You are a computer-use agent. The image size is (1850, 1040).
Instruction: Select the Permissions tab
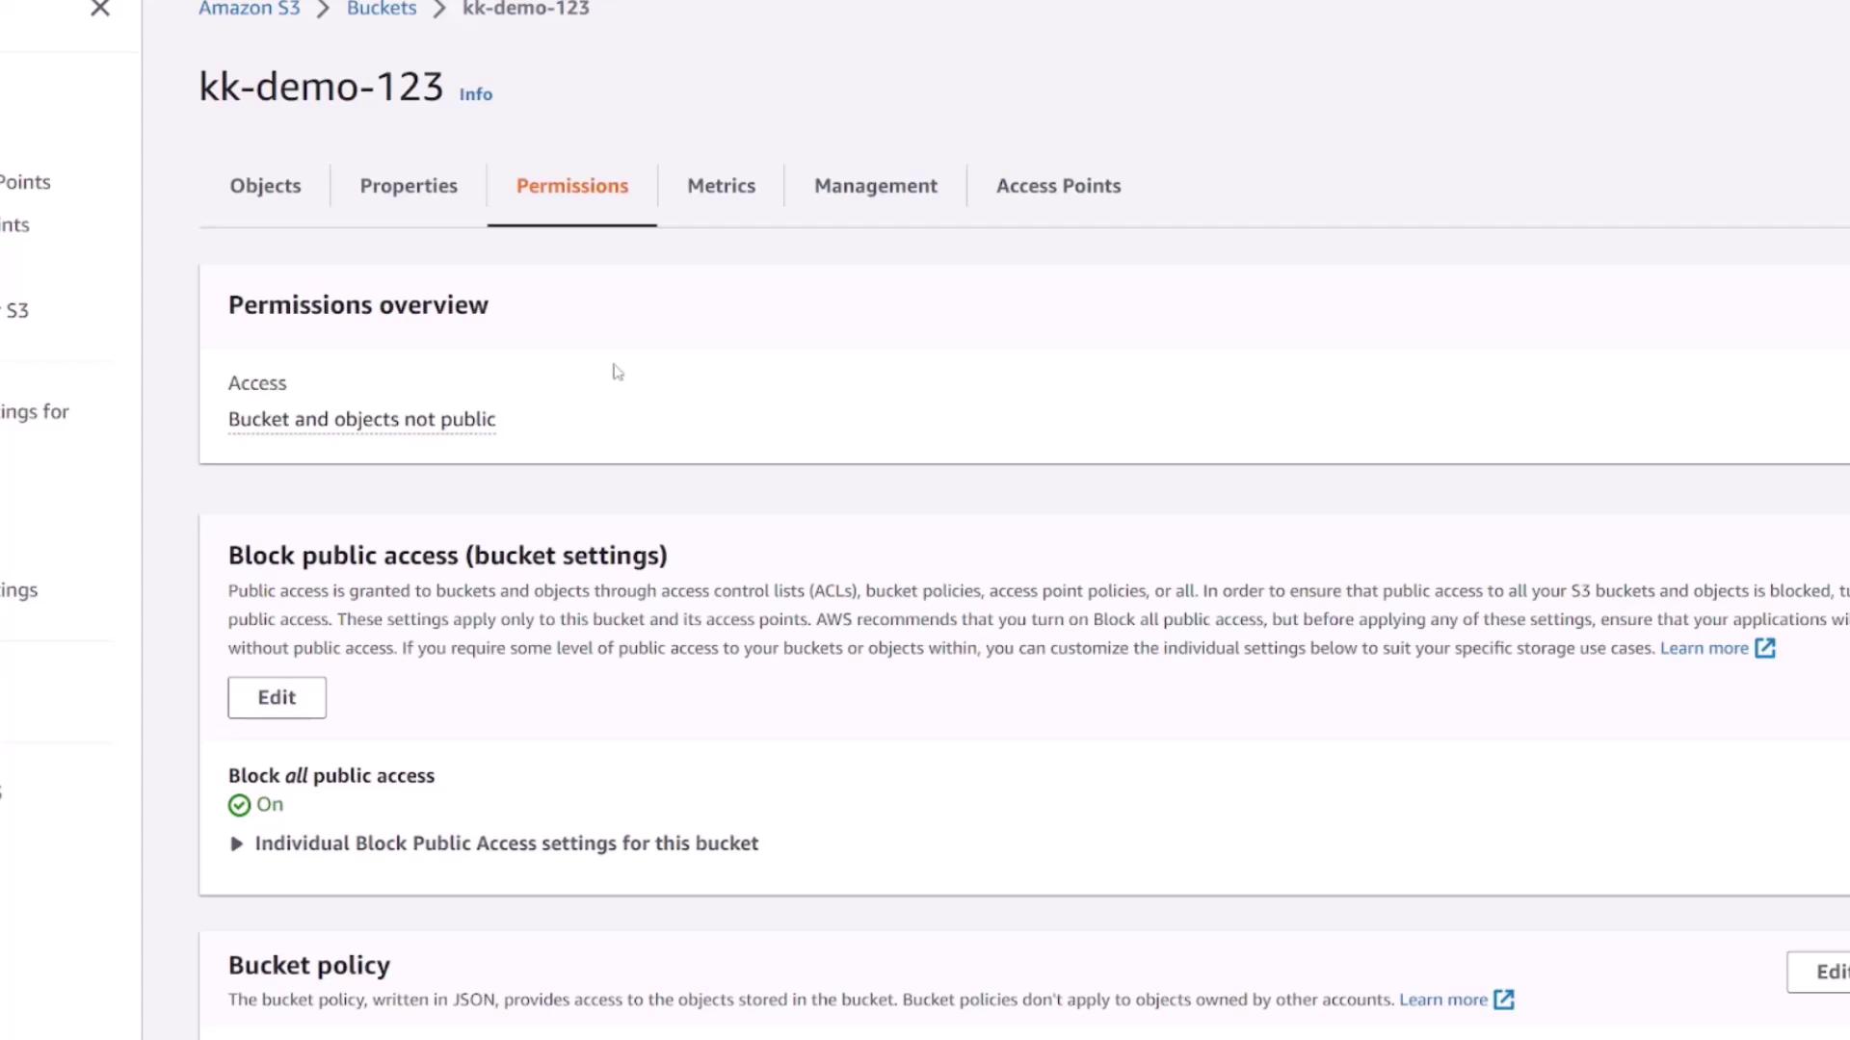tap(571, 186)
